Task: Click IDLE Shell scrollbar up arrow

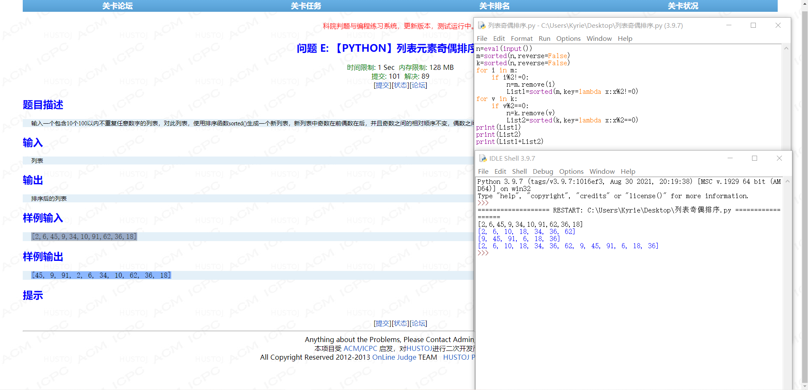Action: point(787,181)
